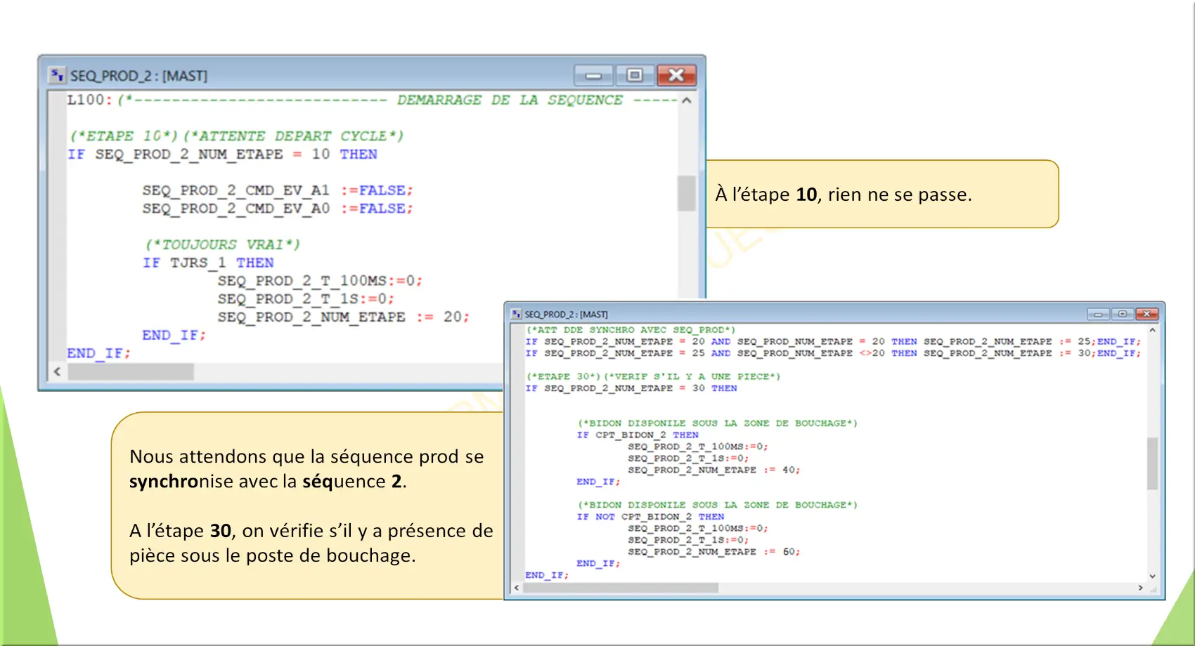Viewport: 1195px width, 646px height.
Task: Click the (*VERIF S'IL Y A UNE PIECE*) comment
Action: [x=692, y=376]
